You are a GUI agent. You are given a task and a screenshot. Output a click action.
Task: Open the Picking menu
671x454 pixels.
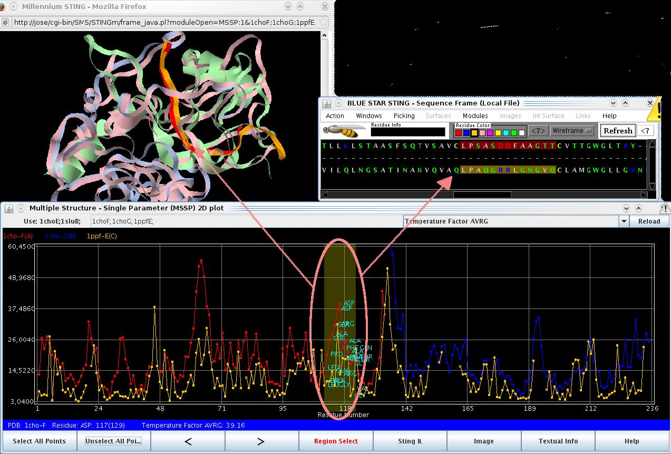404,116
